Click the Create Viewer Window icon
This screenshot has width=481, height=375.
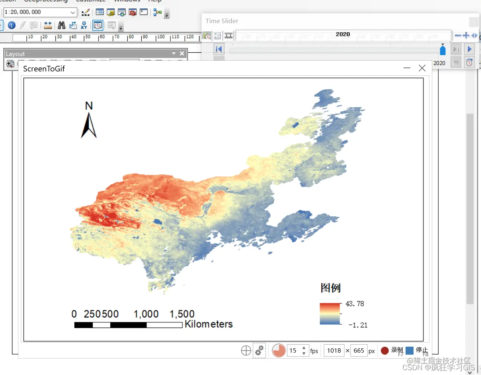[112, 26]
